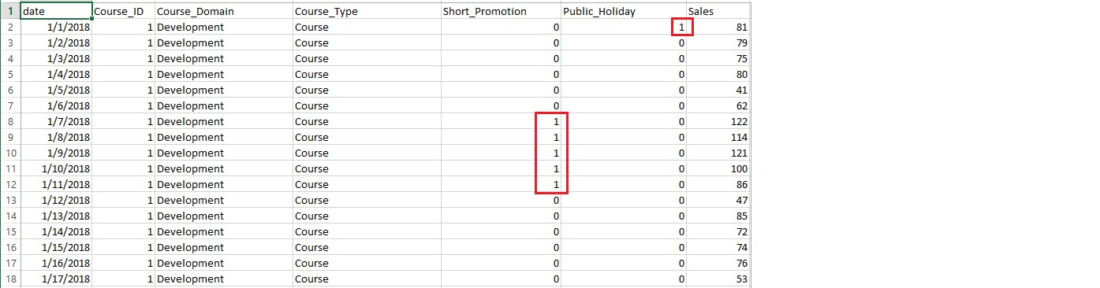
Task: Click the Sales value 53
Action: (718, 279)
